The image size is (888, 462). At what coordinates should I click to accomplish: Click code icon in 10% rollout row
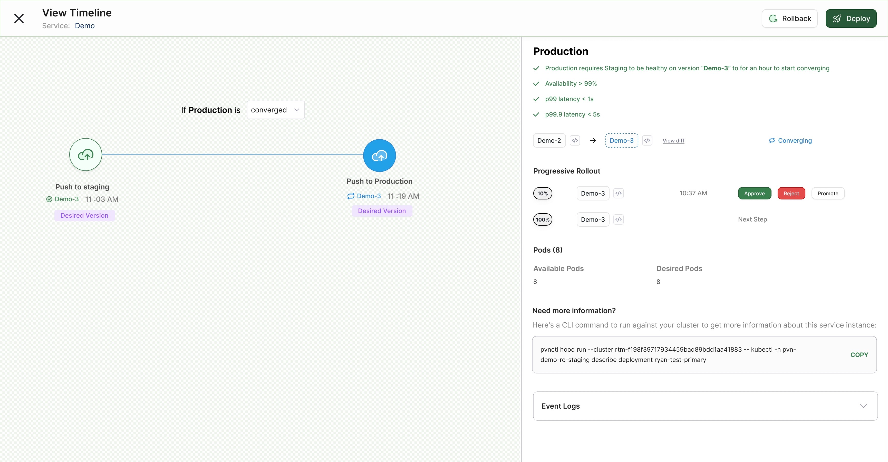(x=619, y=194)
